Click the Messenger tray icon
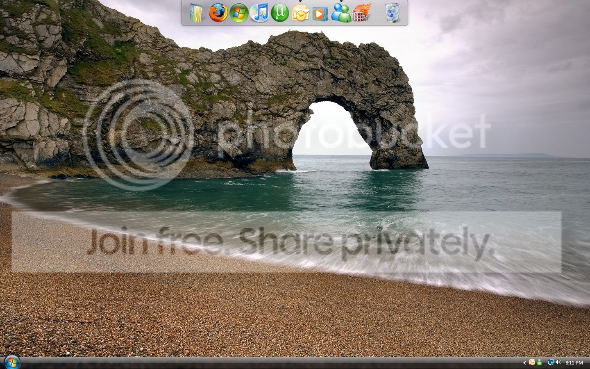This screenshot has width=590, height=369. tap(539, 362)
